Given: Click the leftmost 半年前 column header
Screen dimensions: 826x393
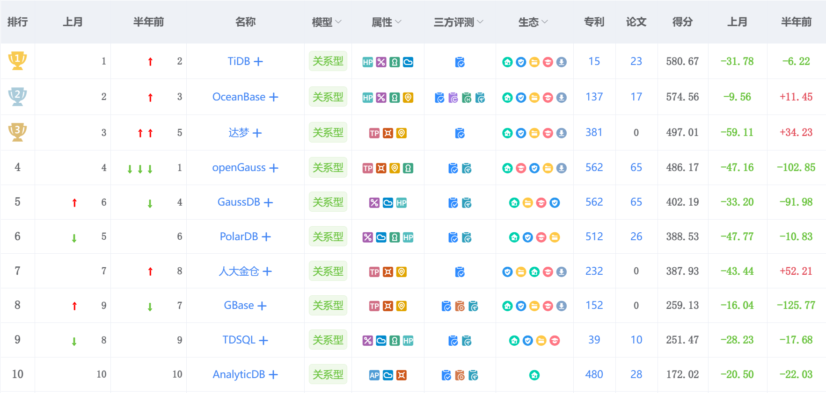Looking at the screenshot, I should pos(148,22).
